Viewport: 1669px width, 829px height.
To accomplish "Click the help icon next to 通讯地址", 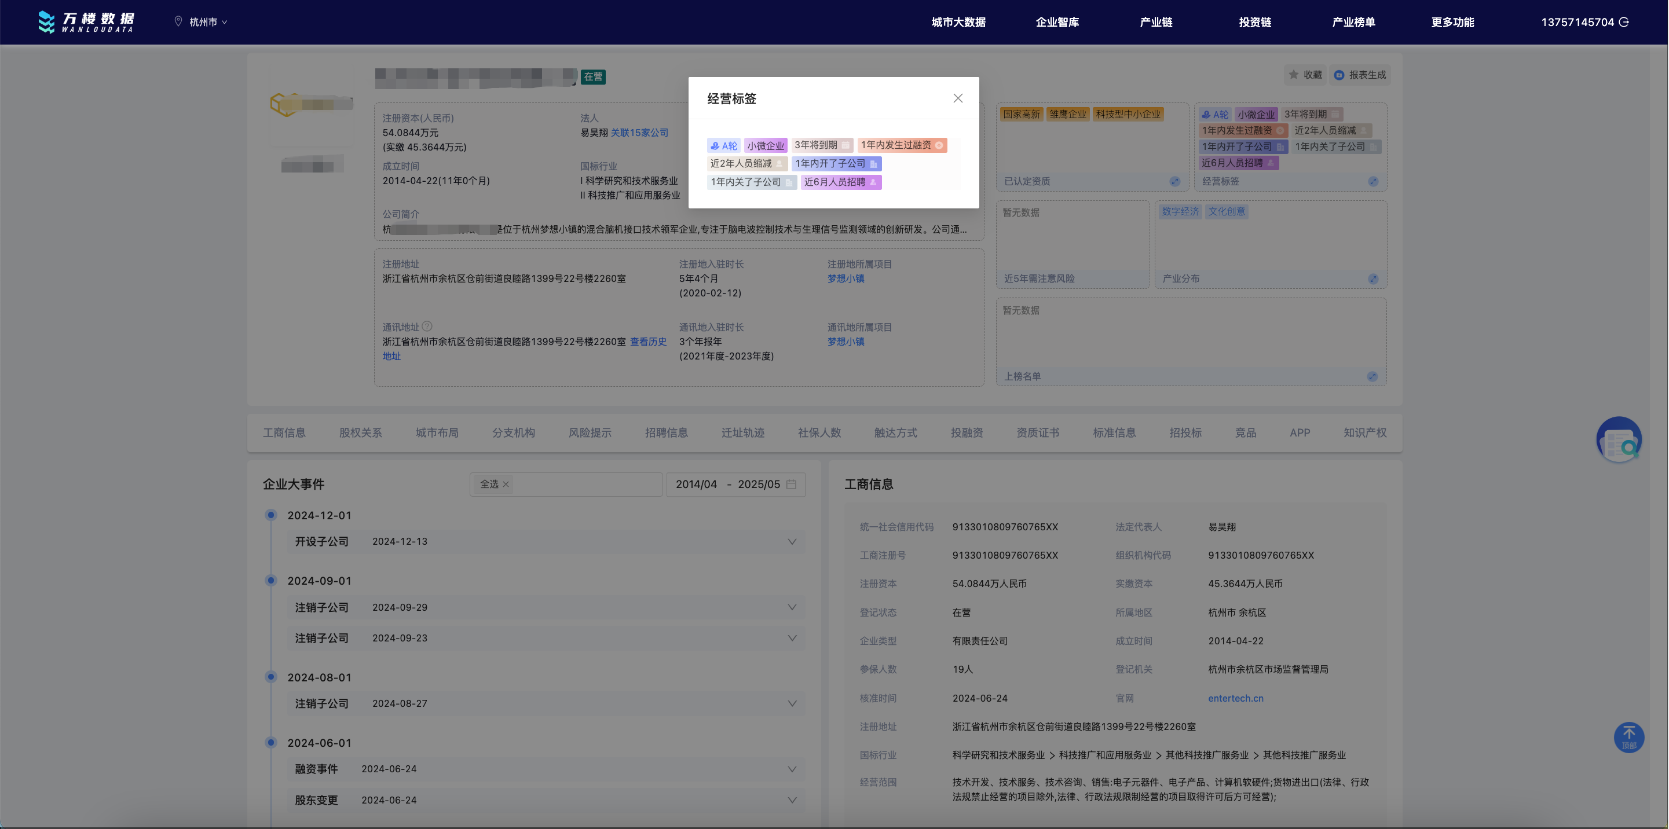I will tap(427, 327).
